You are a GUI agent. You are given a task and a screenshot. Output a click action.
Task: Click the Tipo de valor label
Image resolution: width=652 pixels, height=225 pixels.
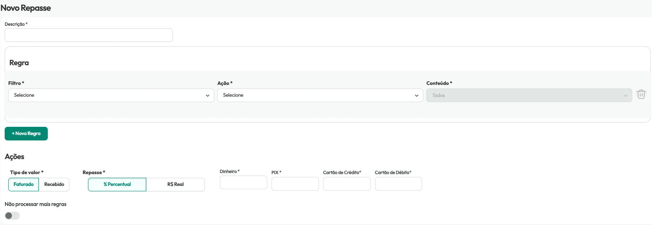click(27, 172)
